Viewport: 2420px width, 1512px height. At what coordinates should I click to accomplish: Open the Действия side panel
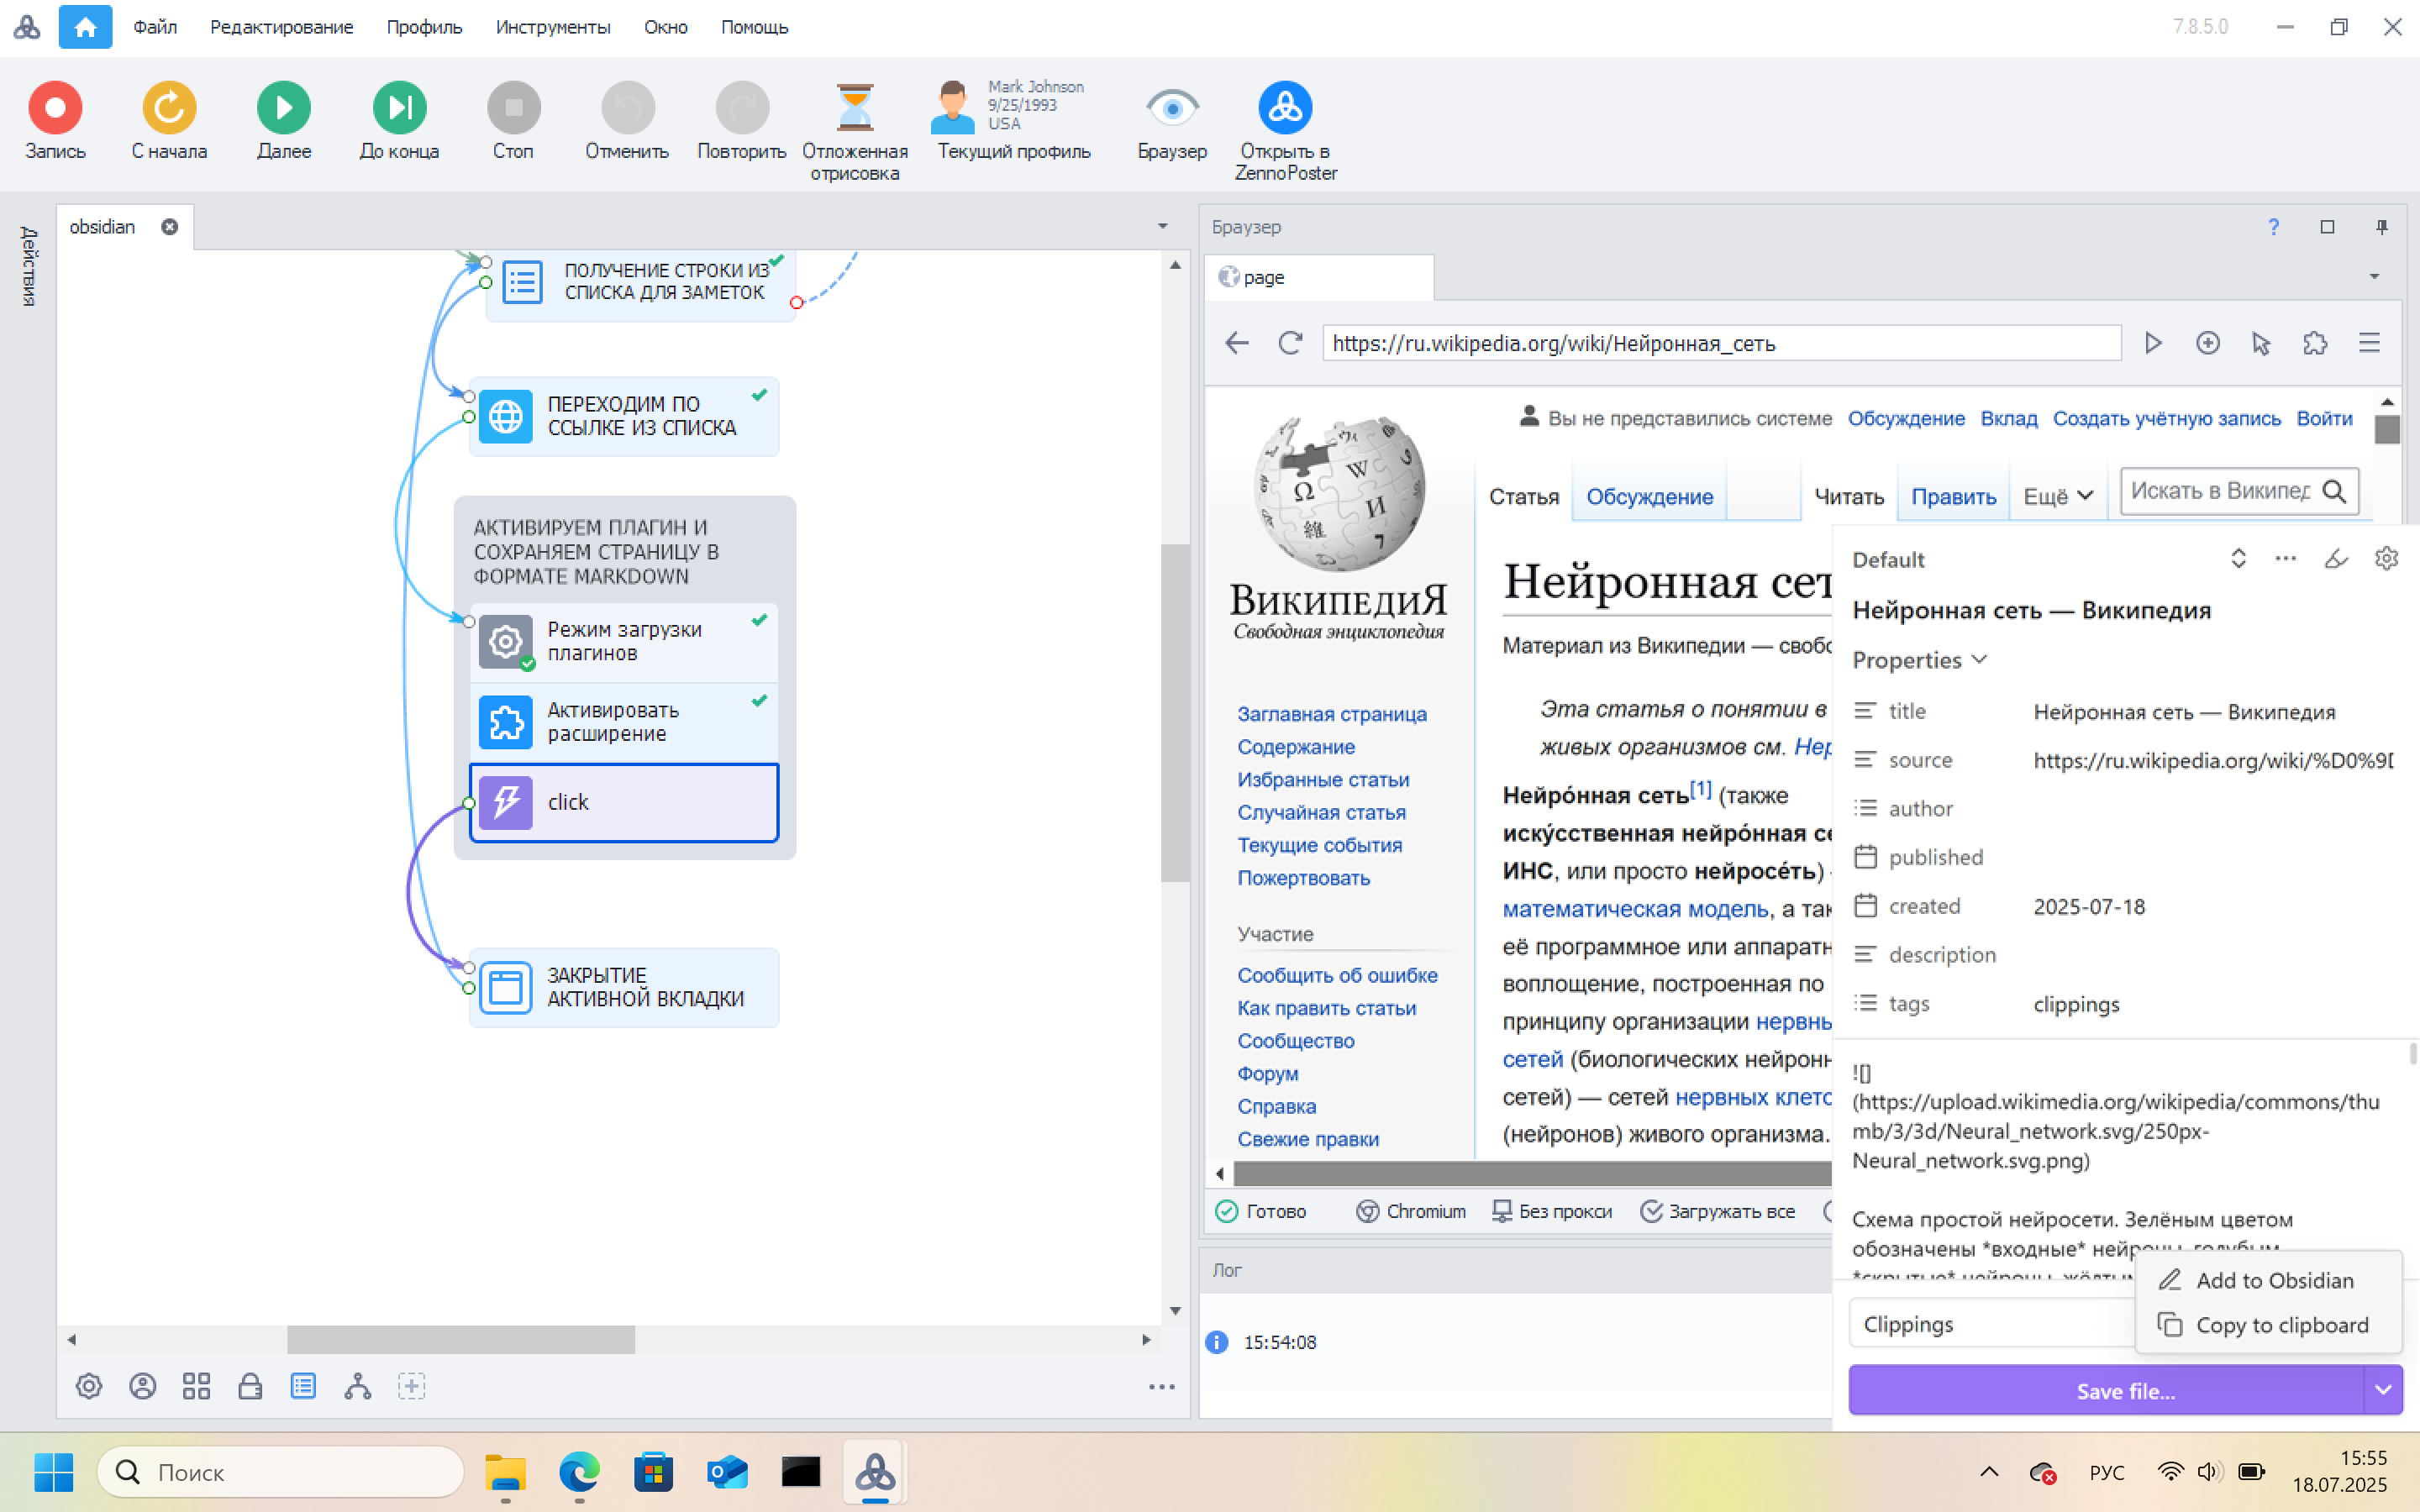[29, 266]
